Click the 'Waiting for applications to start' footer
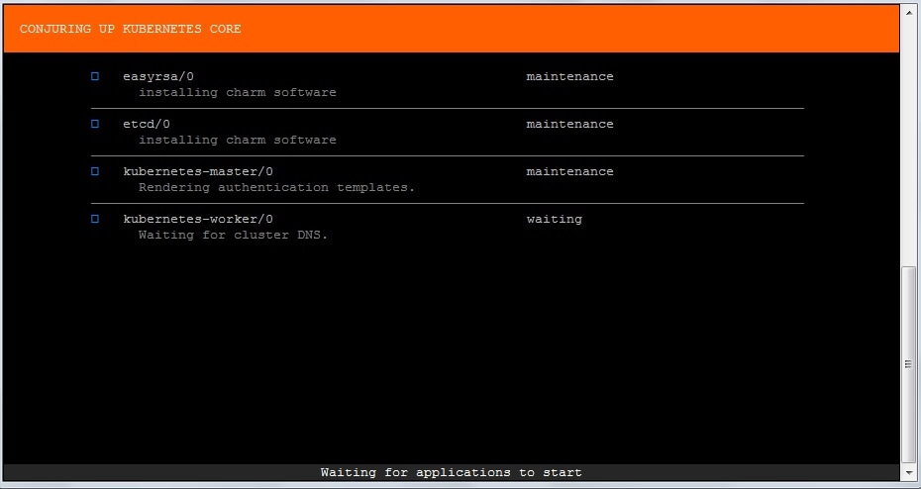Image resolution: width=921 pixels, height=489 pixels. 451,472
